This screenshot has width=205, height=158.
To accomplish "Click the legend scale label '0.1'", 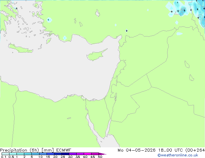I will tap(4, 157).
